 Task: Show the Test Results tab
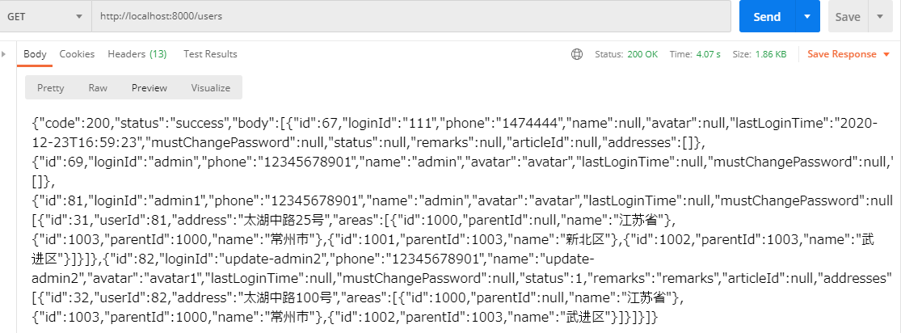210,54
